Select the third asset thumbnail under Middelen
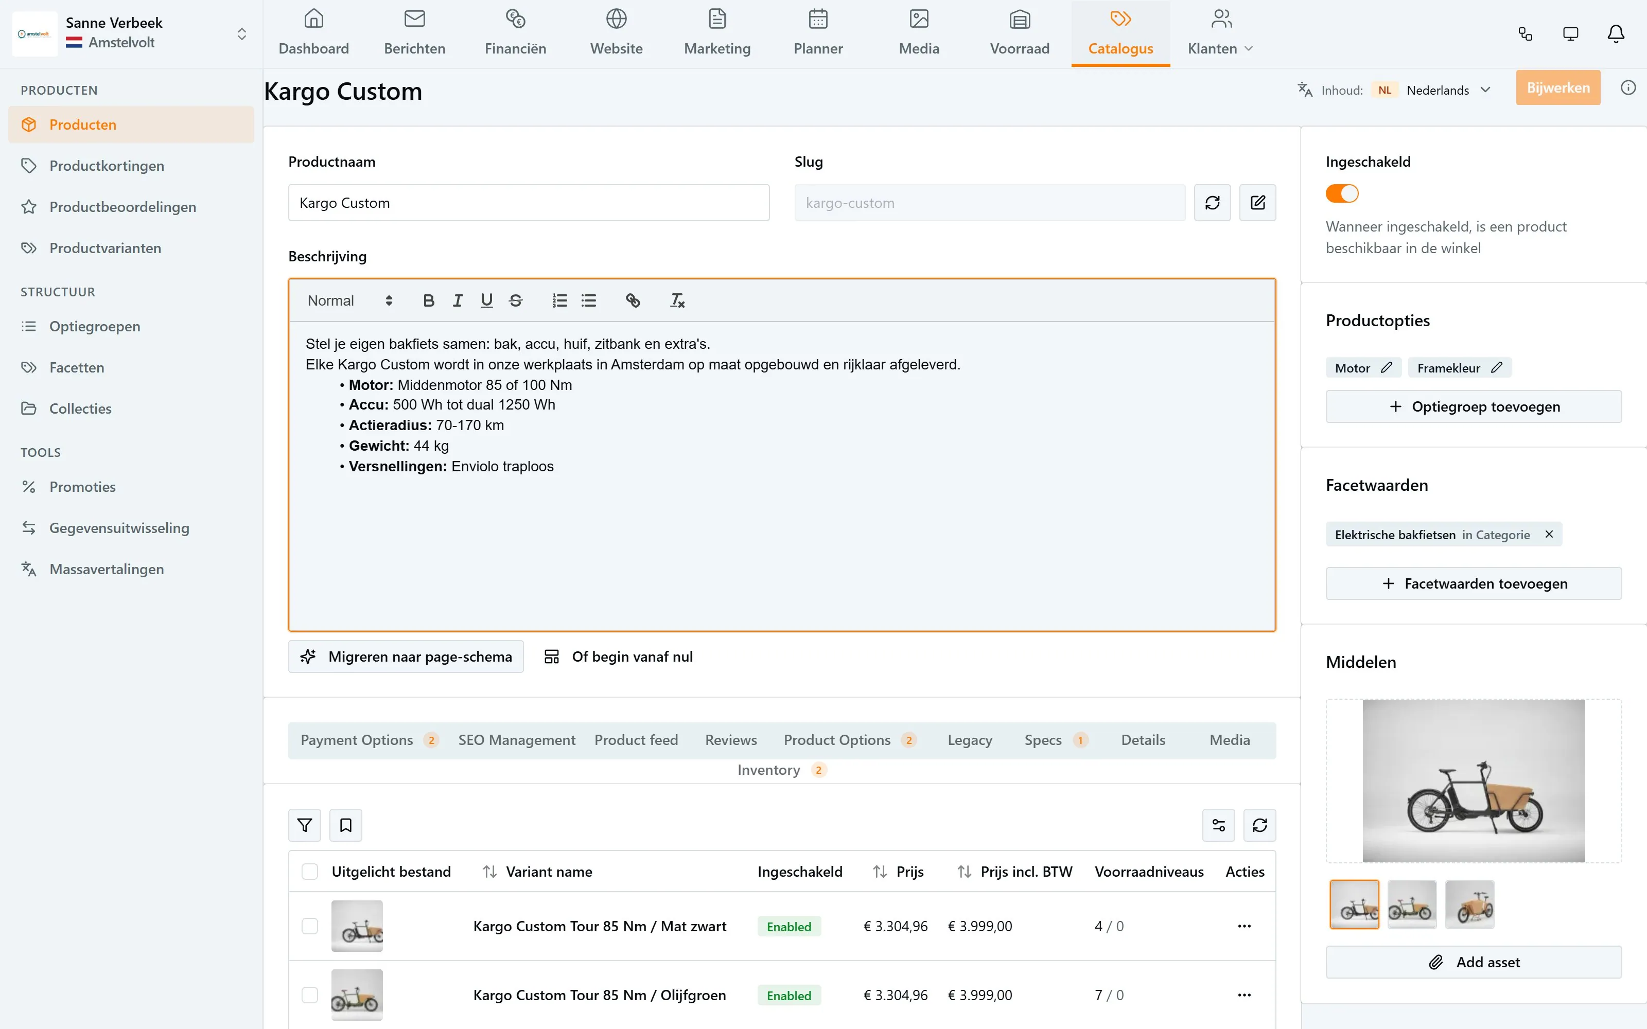 click(1469, 904)
